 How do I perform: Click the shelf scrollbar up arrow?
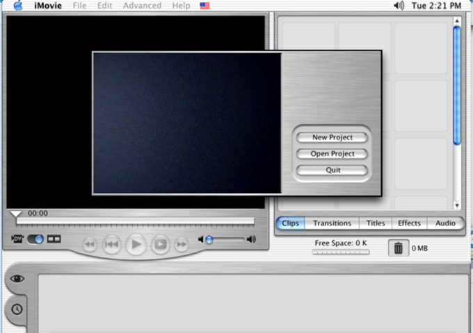[457, 21]
